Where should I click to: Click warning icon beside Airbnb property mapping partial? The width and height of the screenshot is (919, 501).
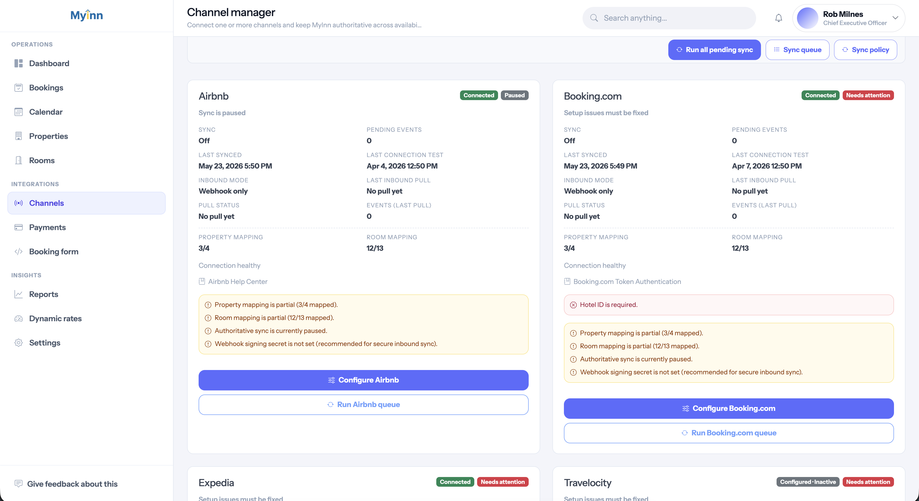(208, 305)
